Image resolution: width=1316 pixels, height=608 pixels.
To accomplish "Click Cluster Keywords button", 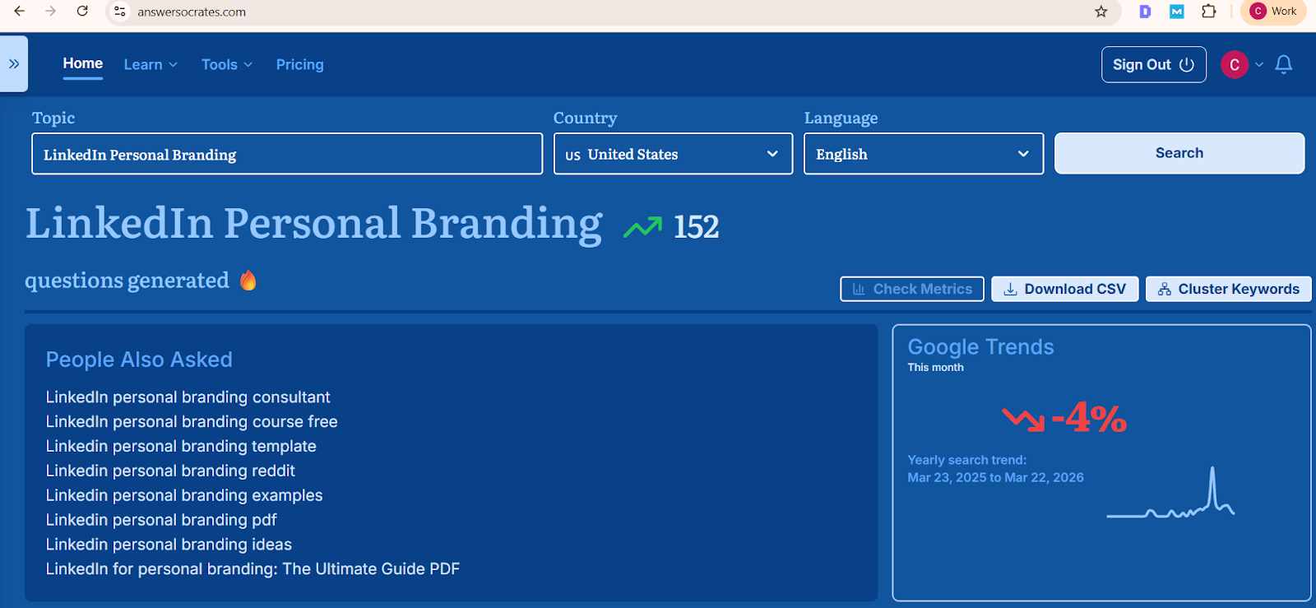I will coord(1228,289).
